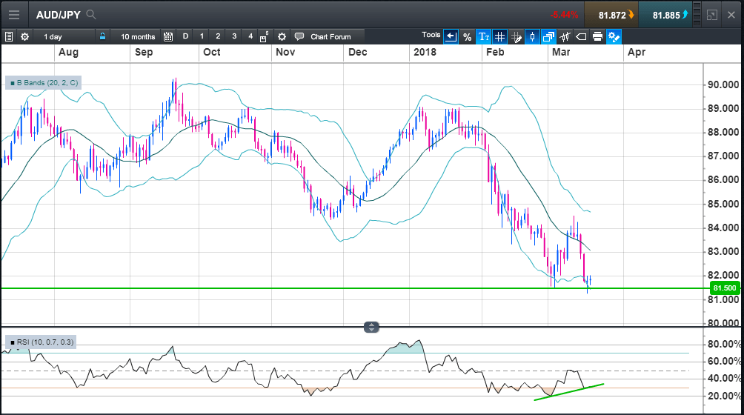
Task: Select the D default layout tab
Action: pyautogui.click(x=185, y=36)
